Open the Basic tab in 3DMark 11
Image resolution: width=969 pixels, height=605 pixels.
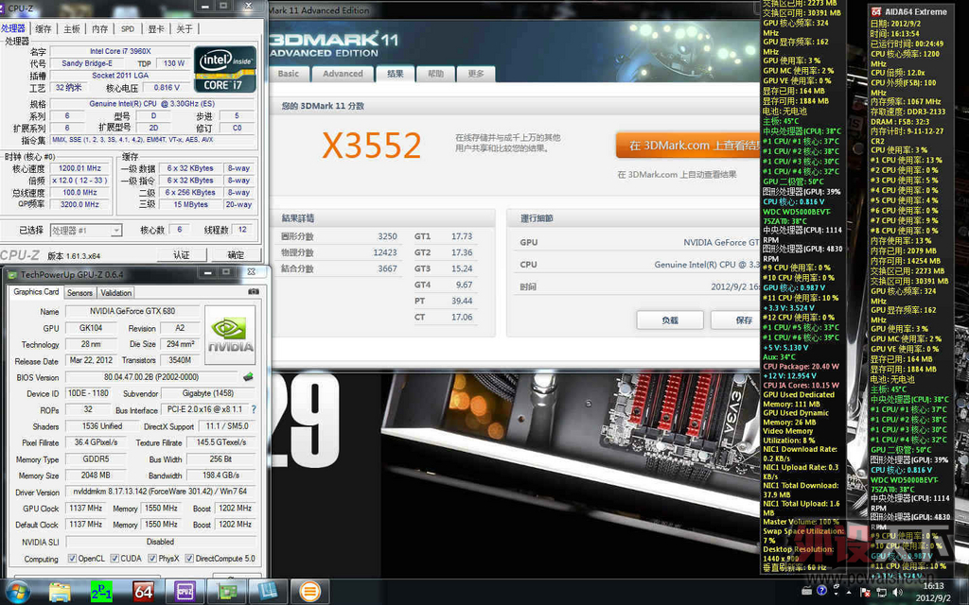(x=288, y=74)
